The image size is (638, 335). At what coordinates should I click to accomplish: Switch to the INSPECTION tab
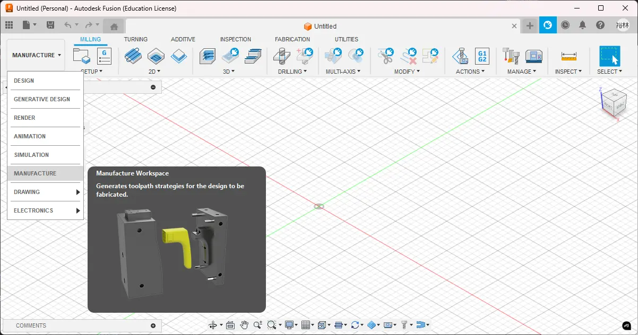(236, 39)
